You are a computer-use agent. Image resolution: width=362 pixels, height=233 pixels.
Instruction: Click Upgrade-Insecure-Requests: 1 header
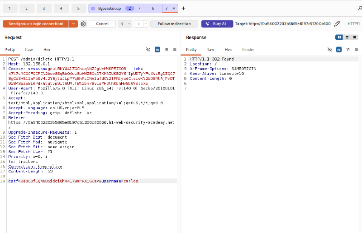click(x=43, y=132)
